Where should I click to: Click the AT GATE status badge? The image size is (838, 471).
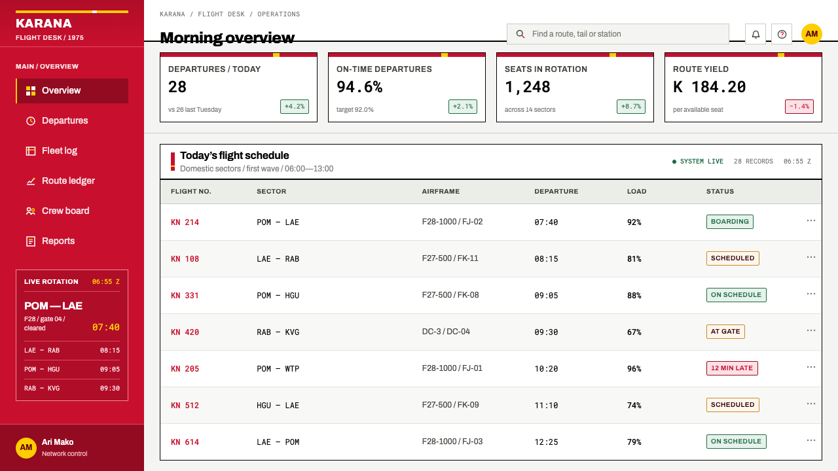point(725,332)
